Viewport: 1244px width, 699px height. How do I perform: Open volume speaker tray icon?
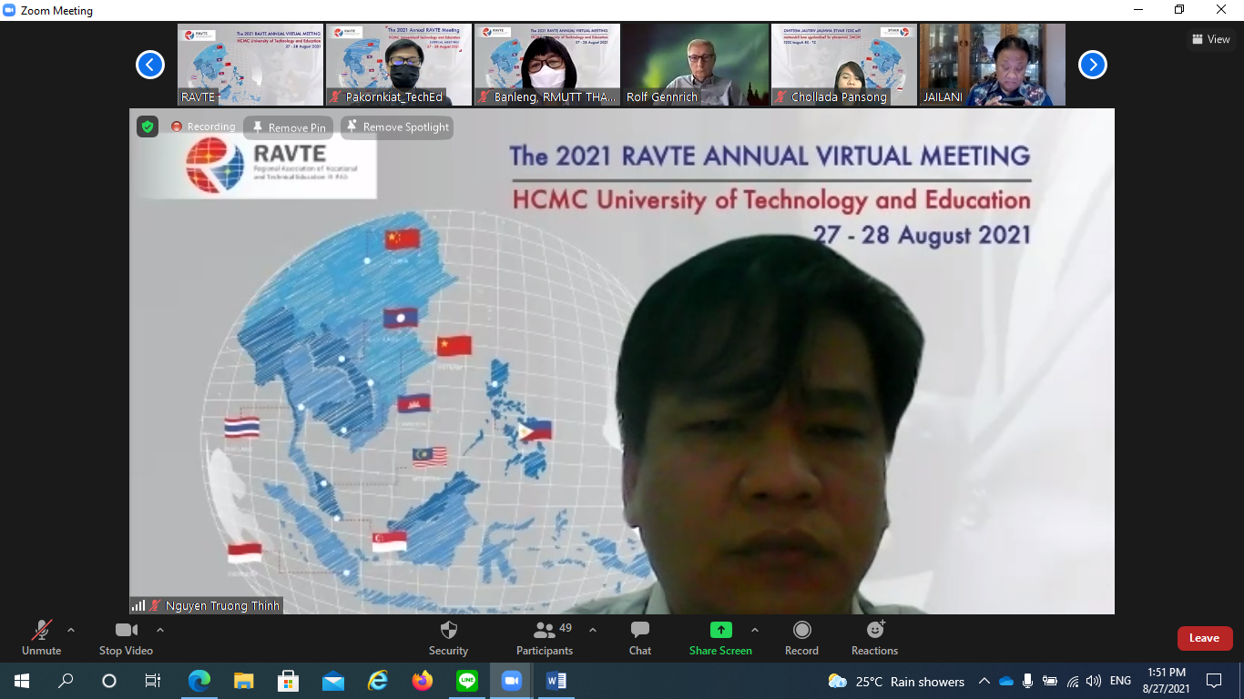(x=1094, y=681)
